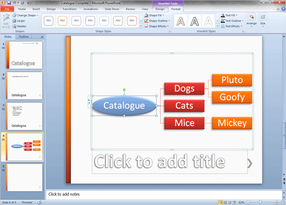Screen dimensions: 286x205
Task: Switch to Slide Sorter view
Action: click(226, 202)
